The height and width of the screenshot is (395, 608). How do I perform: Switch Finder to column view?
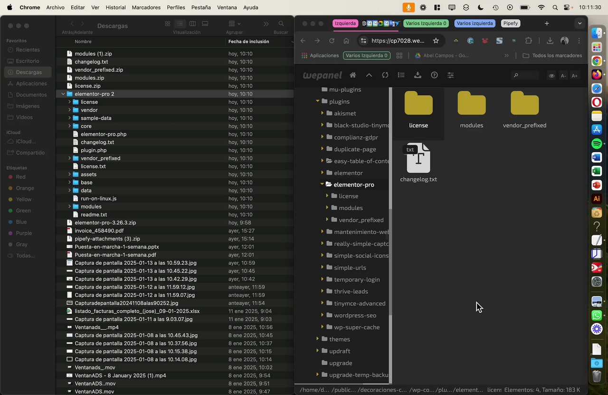pyautogui.click(x=192, y=24)
